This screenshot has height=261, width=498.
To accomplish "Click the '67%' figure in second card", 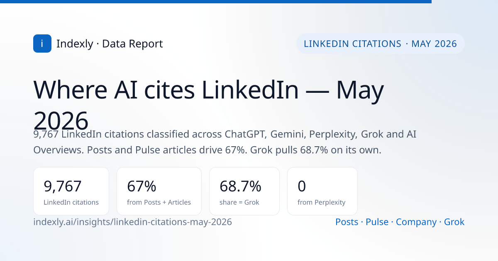I will click(142, 186).
